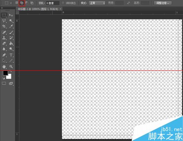Select the Magic Wand tool
Viewport: 183px width, 141px height.
11,21
